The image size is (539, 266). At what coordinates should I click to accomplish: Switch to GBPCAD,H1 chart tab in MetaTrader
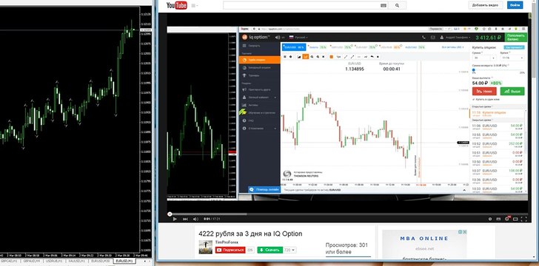tap(10, 261)
